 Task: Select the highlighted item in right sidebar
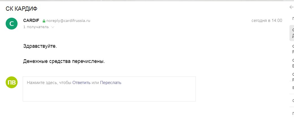pos(292,33)
